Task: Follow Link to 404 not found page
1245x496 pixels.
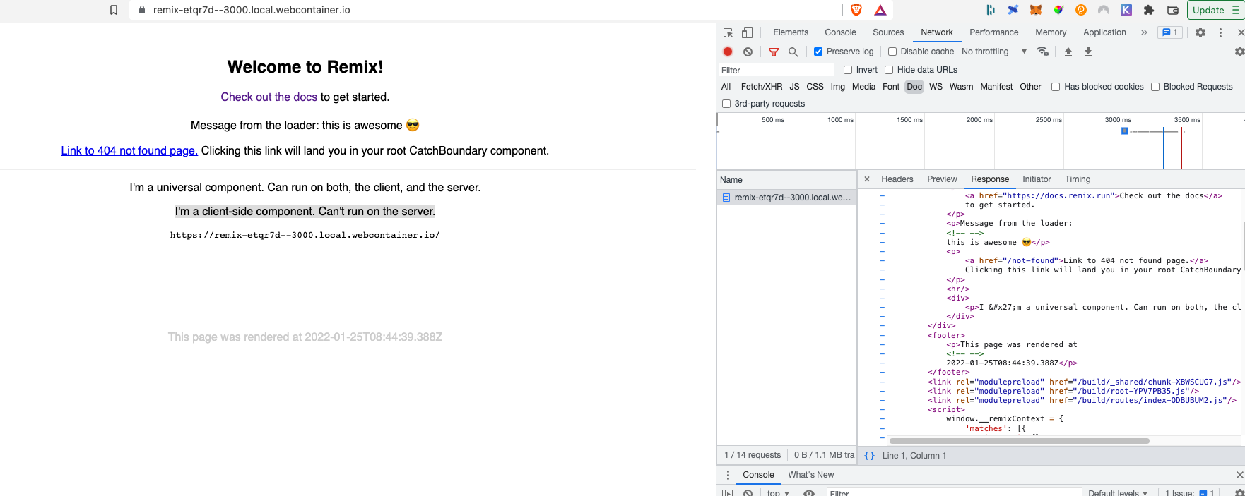Action: point(129,151)
